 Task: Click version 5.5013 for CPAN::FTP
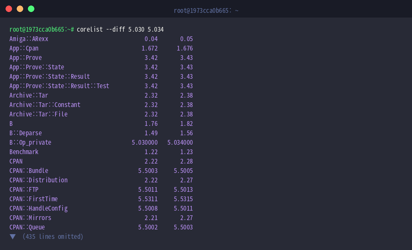pyautogui.click(x=183, y=190)
